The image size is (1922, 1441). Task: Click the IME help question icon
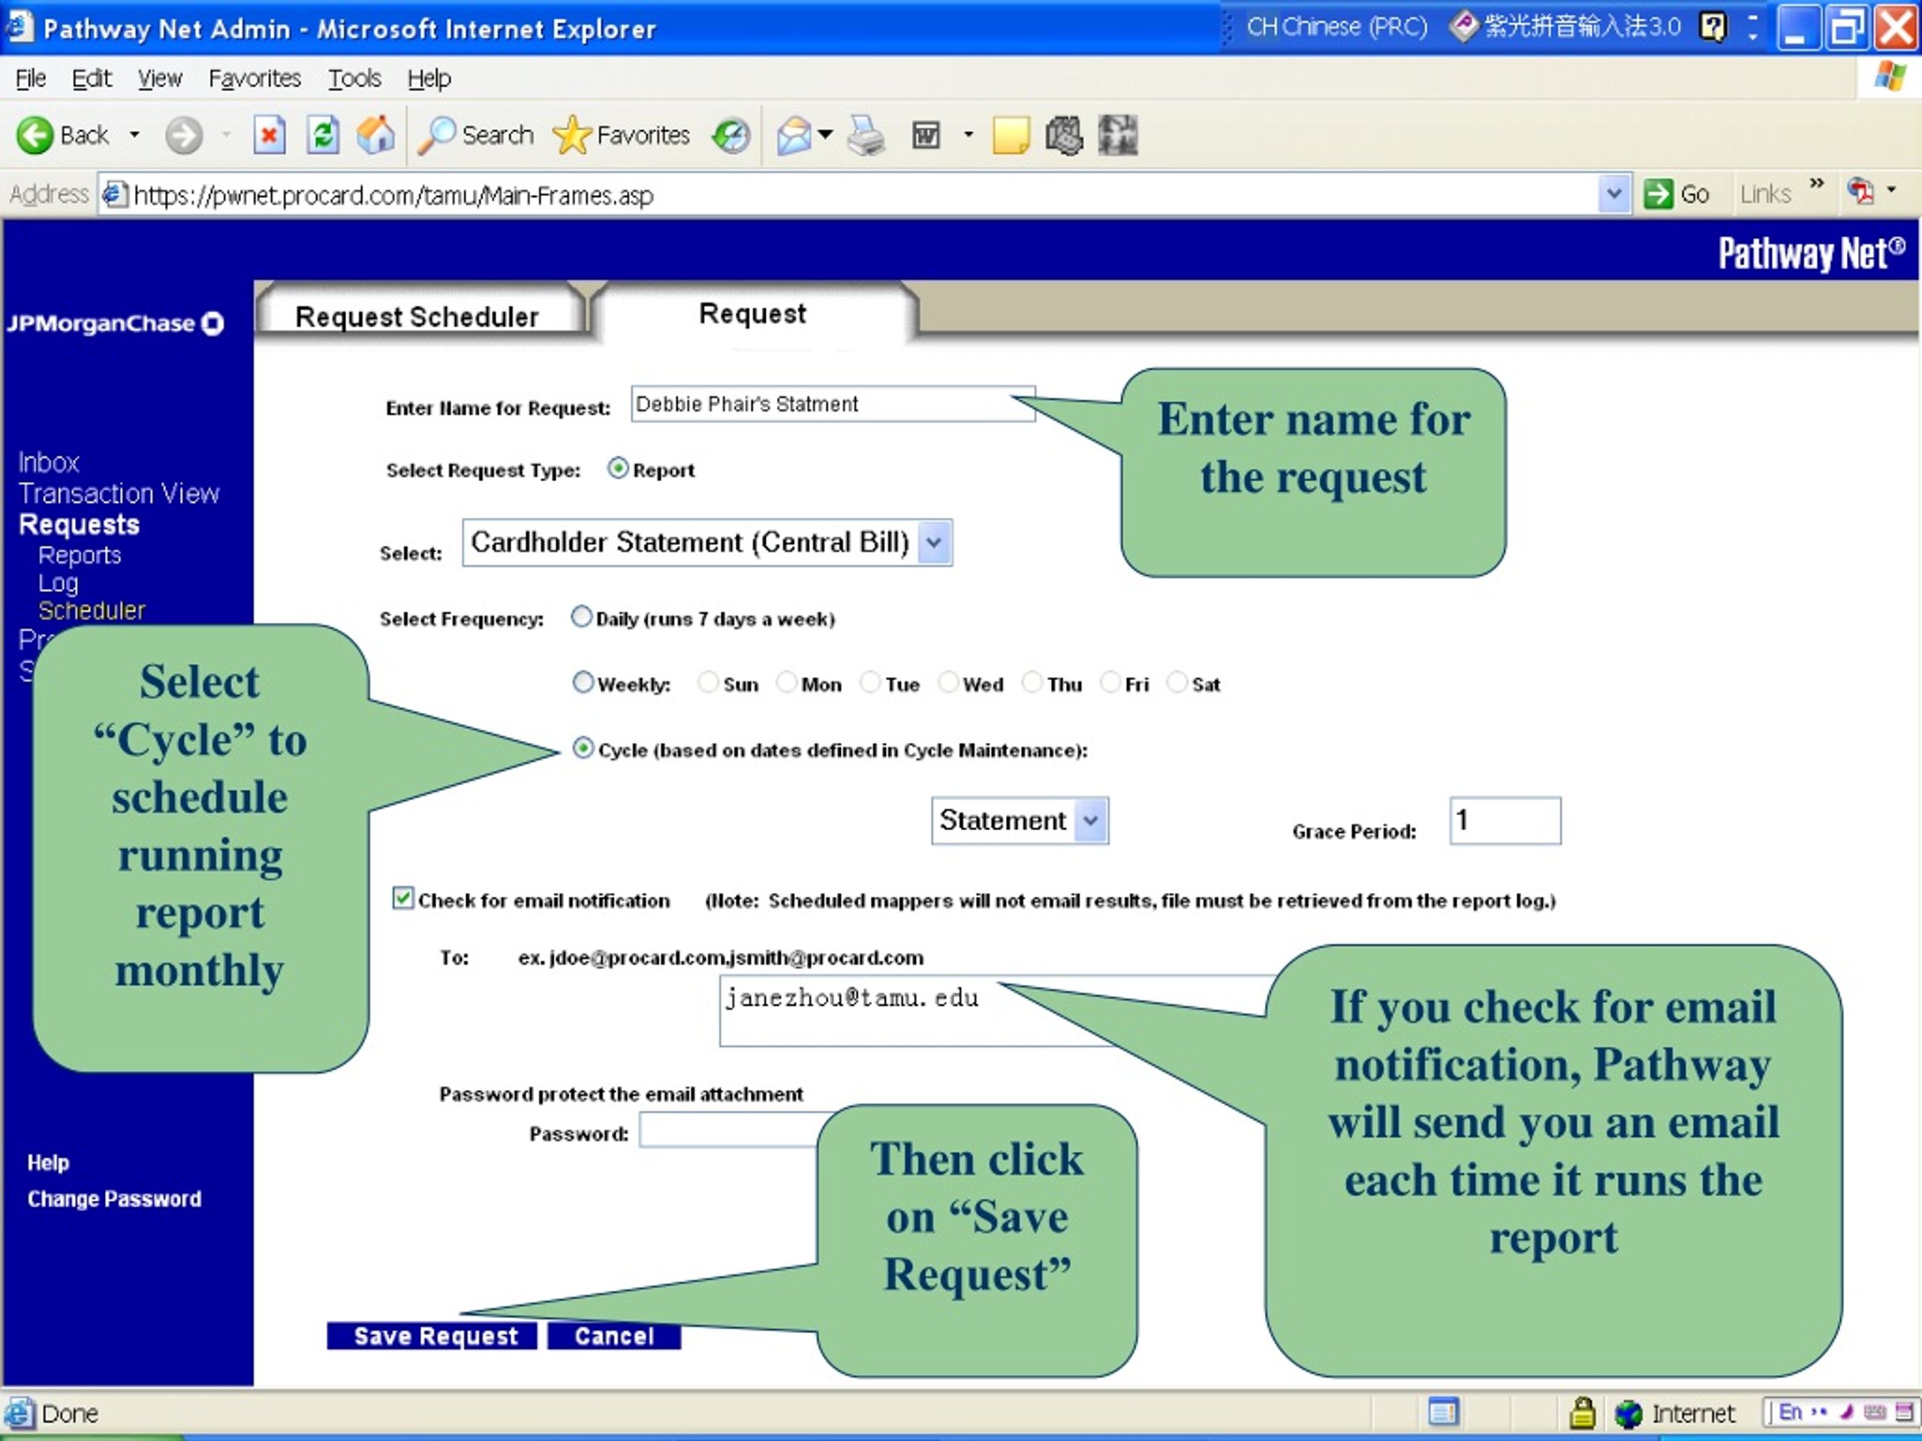click(1713, 27)
